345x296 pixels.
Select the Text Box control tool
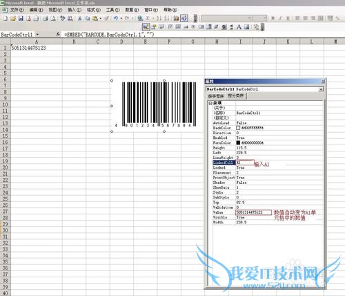[178, 27]
